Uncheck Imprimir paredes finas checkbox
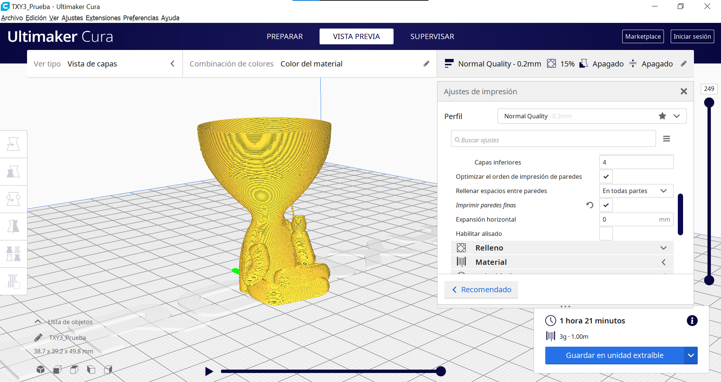Screen dimensions: 721x382 pos(606,205)
